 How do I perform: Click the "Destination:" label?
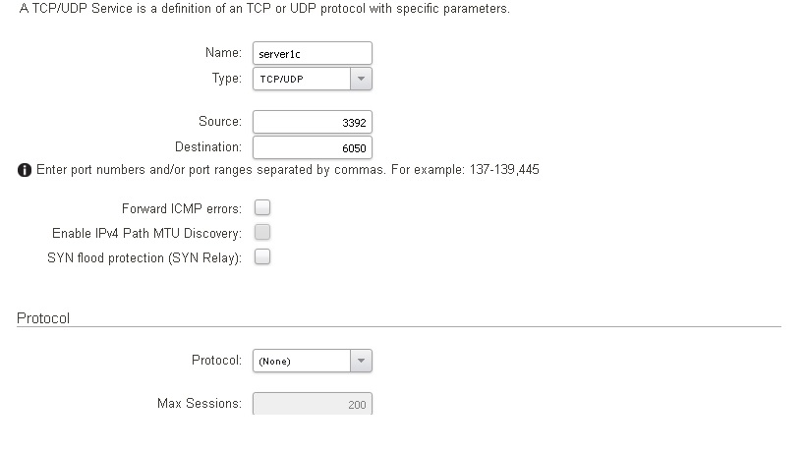click(x=207, y=146)
